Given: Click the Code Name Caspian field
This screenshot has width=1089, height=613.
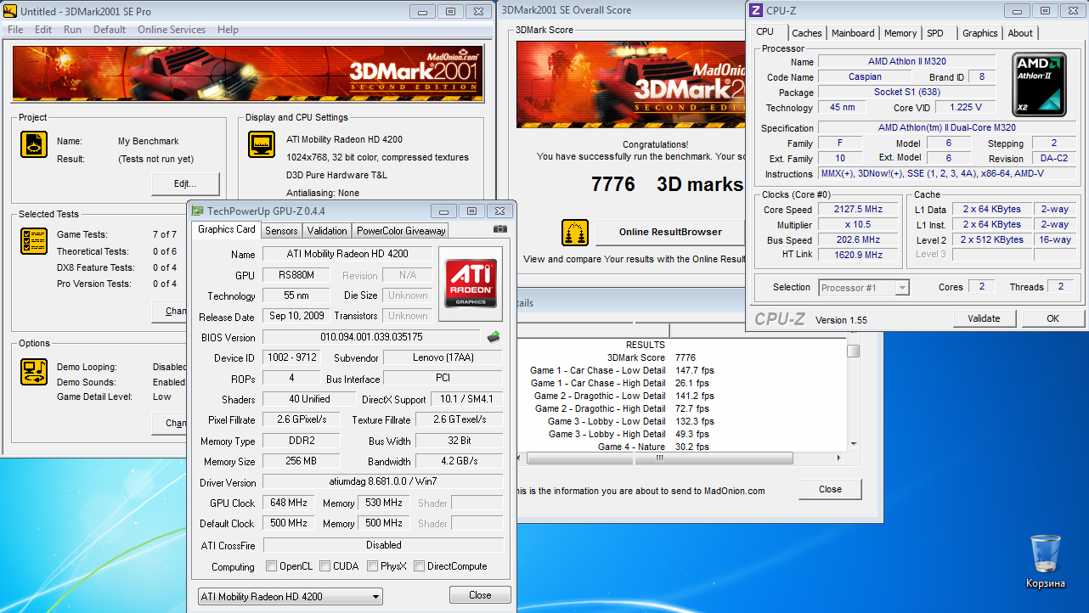Looking at the screenshot, I should 865,77.
